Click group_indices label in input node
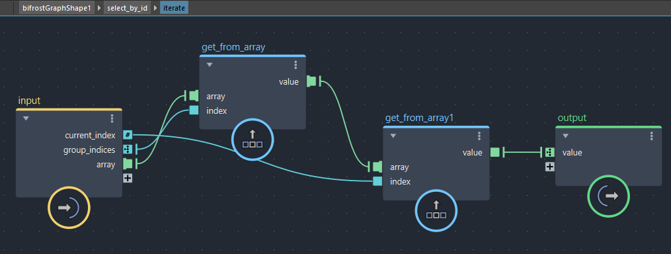Screen dimensions: 671x254 (89, 150)
